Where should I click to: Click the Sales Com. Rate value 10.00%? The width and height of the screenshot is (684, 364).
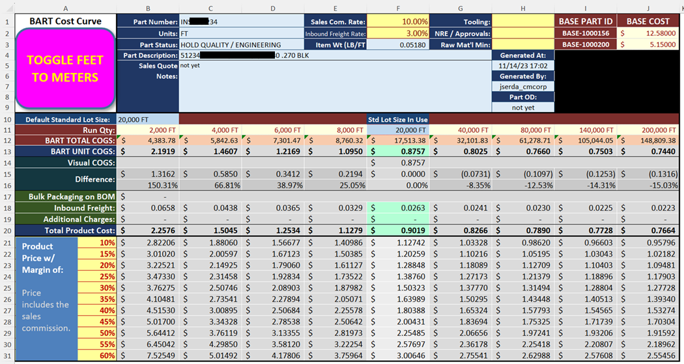(398, 21)
